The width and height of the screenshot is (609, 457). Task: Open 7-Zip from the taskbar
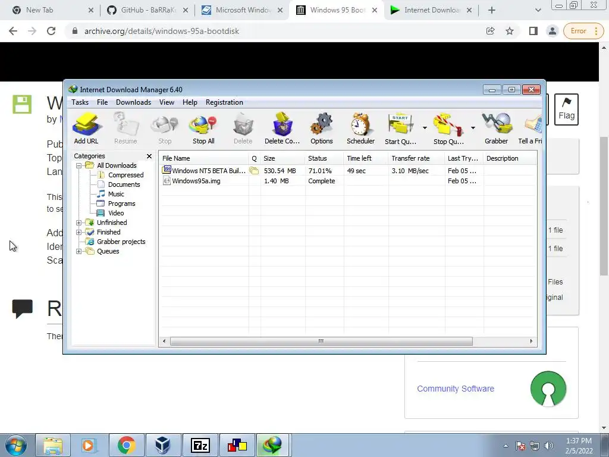200,445
